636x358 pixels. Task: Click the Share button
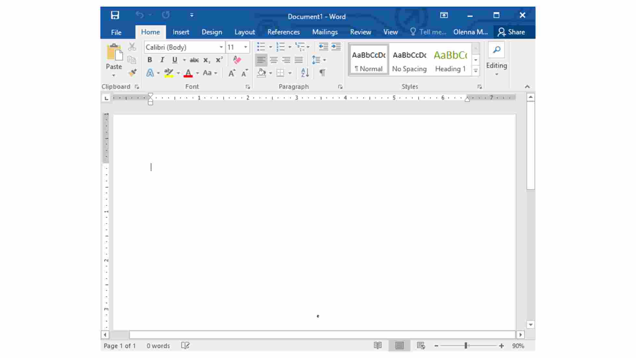(x=512, y=32)
